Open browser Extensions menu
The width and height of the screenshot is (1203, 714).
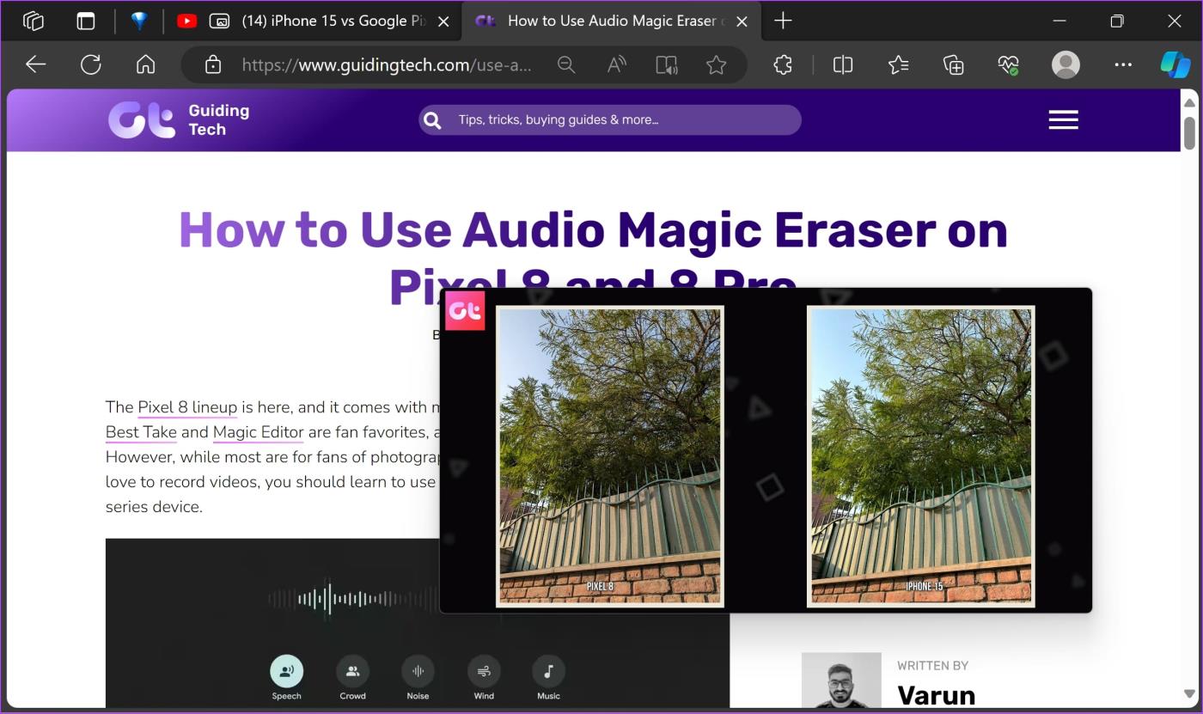tap(783, 64)
